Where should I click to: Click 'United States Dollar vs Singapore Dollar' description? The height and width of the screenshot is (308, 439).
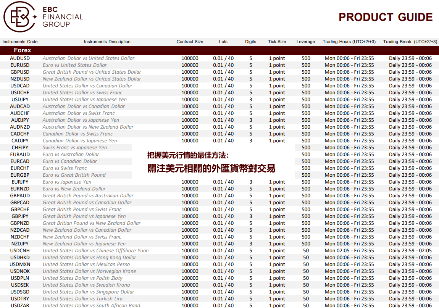coord(89,292)
